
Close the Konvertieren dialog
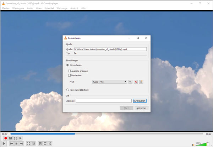tap(146, 38)
